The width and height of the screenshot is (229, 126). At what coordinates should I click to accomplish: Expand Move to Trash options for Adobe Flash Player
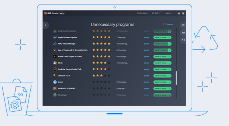[170, 57]
